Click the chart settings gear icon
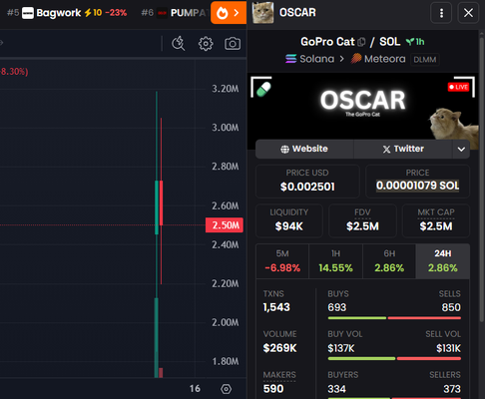Image resolution: width=485 pixels, height=399 pixels. click(206, 44)
